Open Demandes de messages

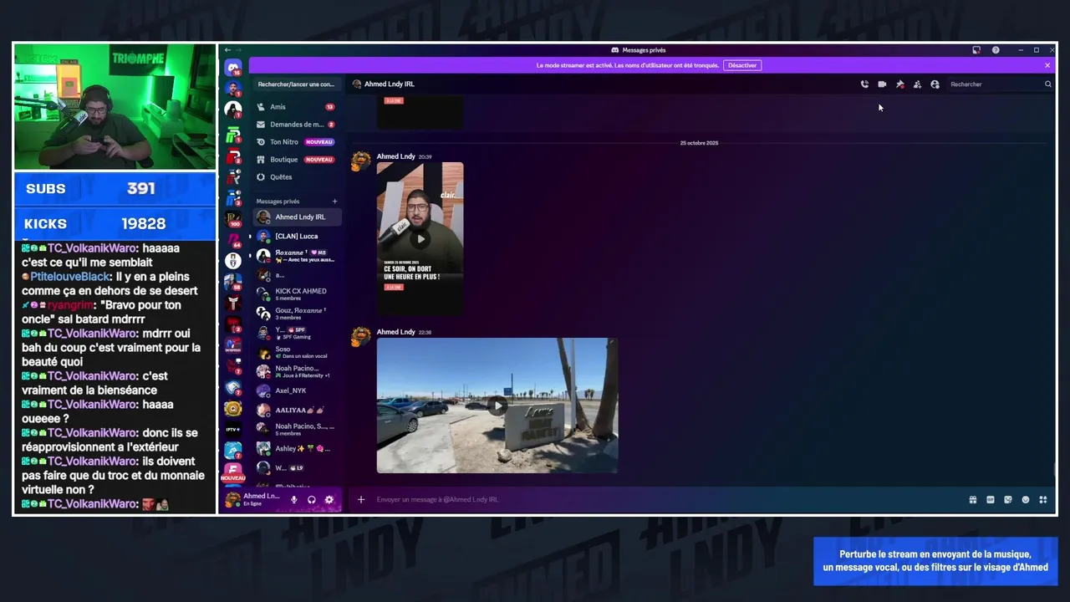[x=296, y=125]
